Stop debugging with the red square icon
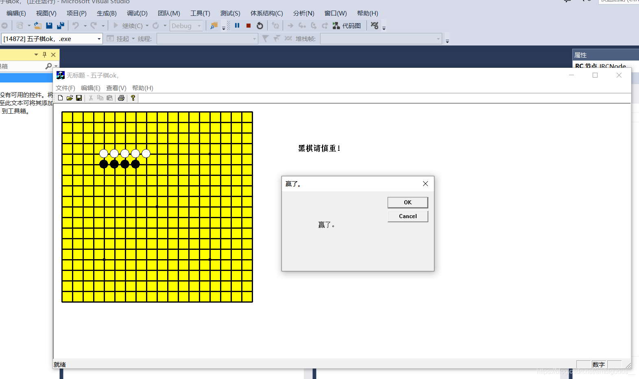The height and width of the screenshot is (379, 639). click(x=249, y=26)
